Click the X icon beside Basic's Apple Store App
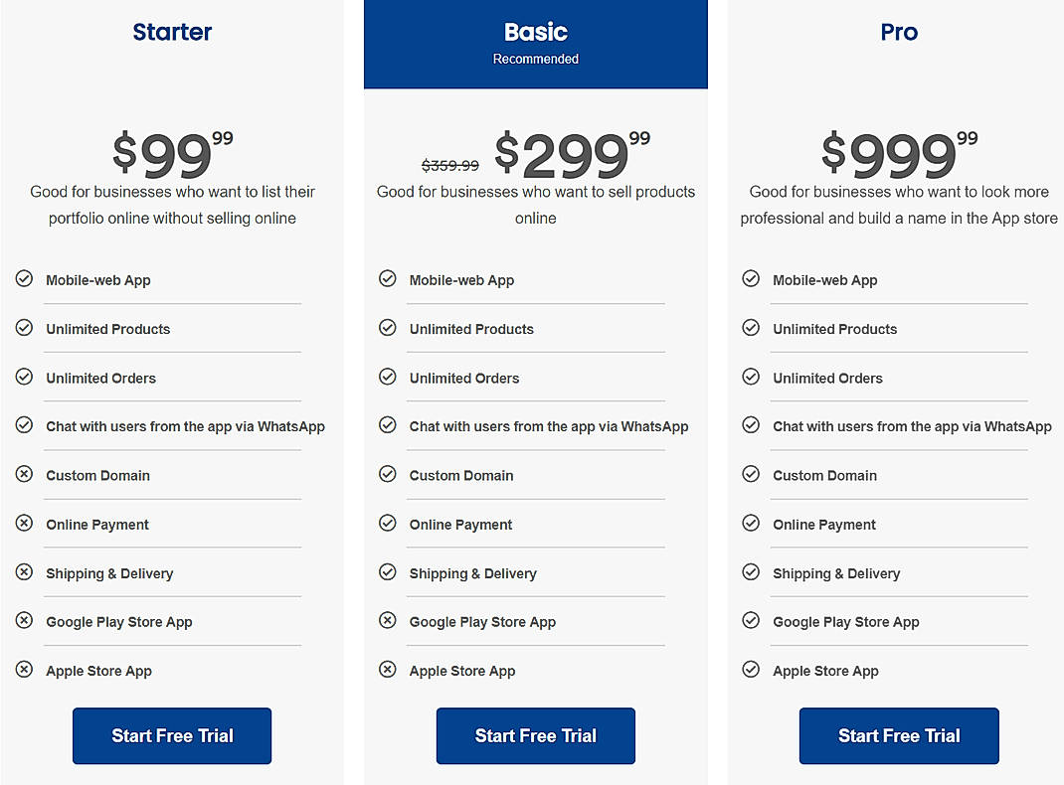1064x785 pixels. 388,670
